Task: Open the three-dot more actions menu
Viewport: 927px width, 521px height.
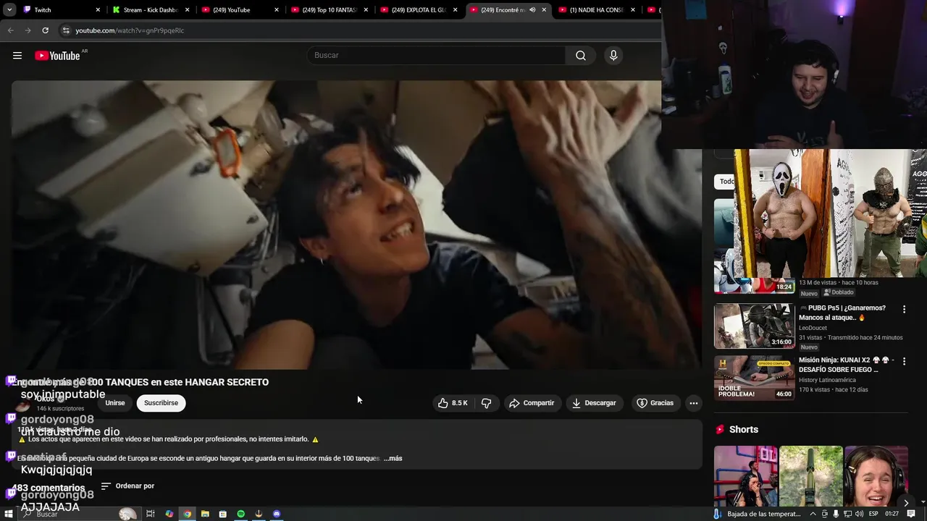Action: pos(693,403)
